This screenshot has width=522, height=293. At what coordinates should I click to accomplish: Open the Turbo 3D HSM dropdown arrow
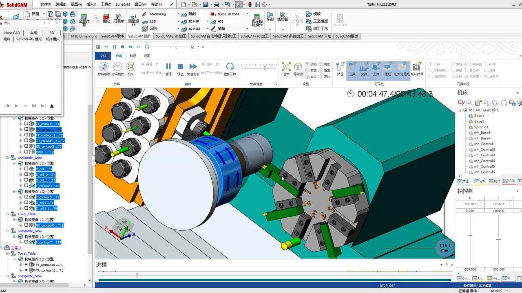248,14
